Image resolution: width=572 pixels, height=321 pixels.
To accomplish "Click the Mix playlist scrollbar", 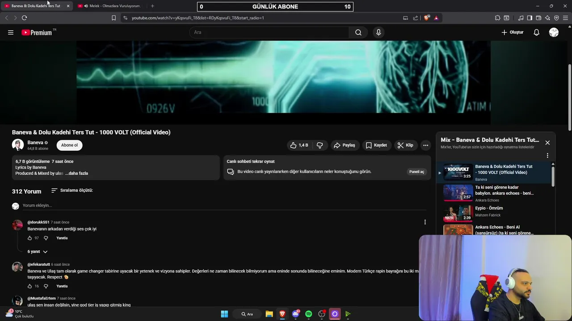I will 553,176.
